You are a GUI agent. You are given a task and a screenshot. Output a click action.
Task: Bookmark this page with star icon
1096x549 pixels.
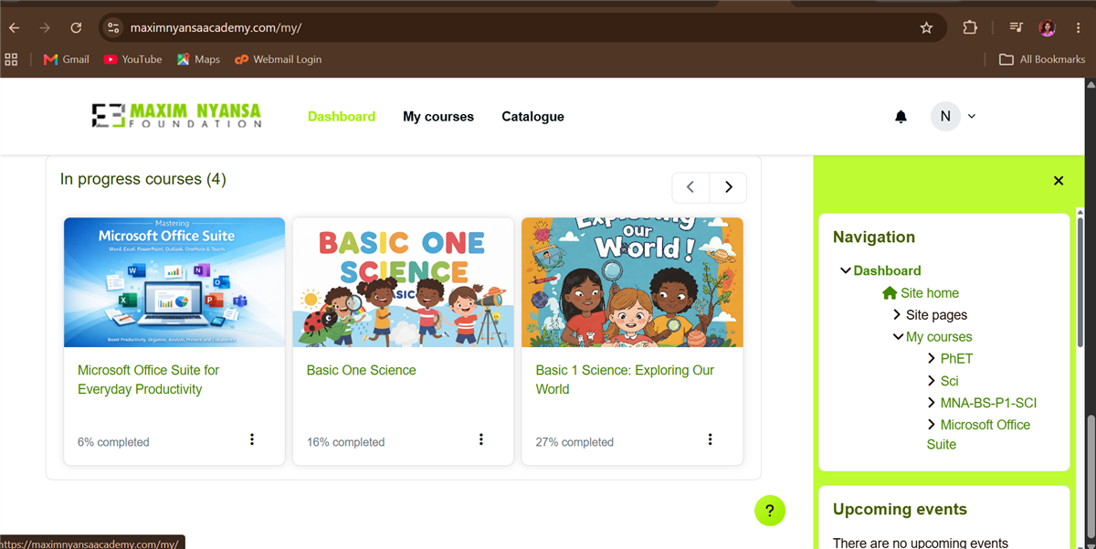(x=926, y=28)
